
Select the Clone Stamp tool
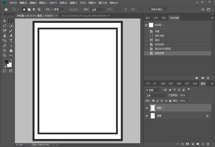click(x=4, y=36)
